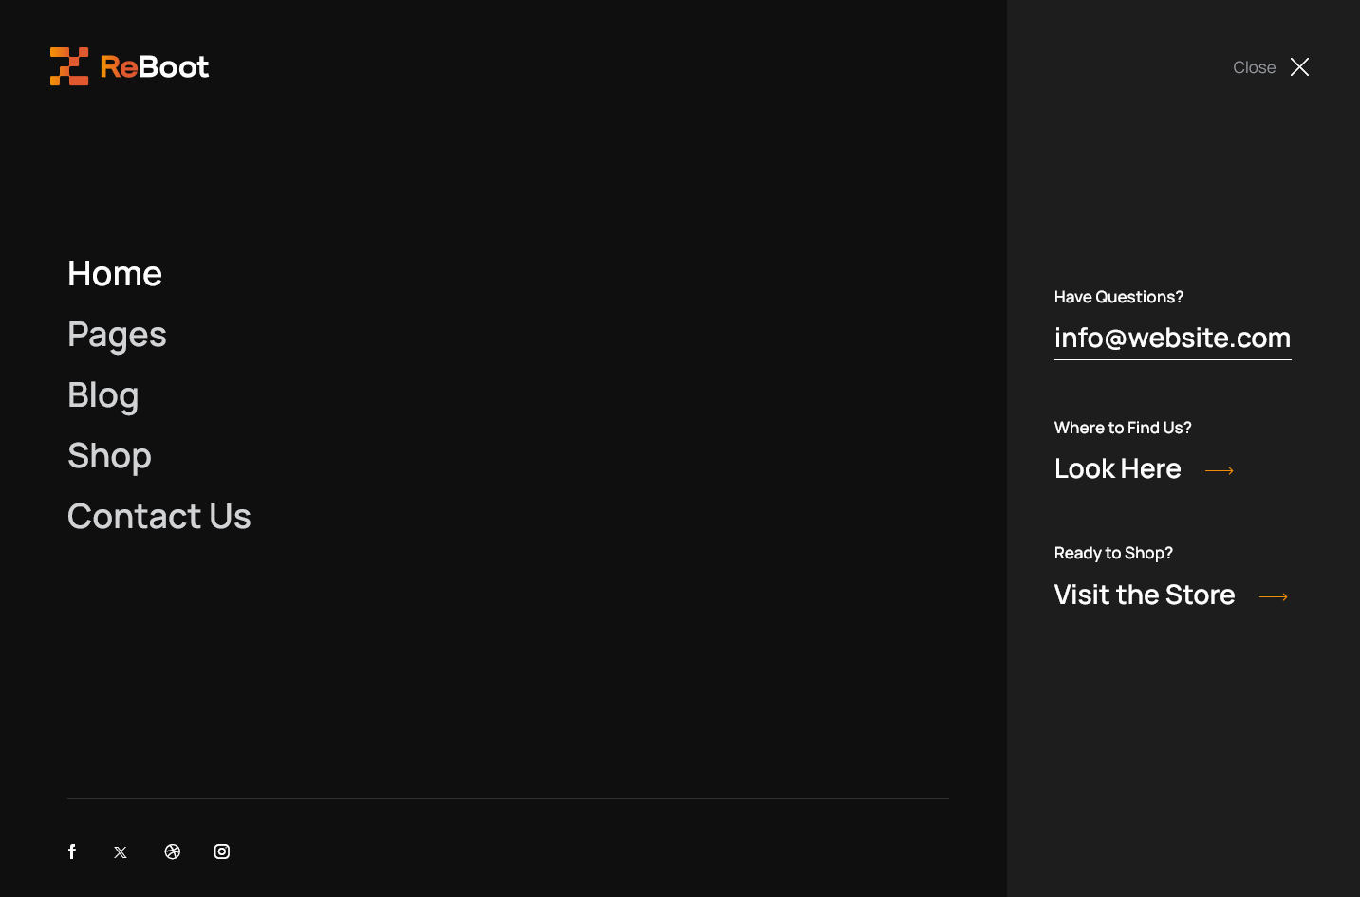Open the Instagram social icon
This screenshot has height=897, width=1360.
(222, 851)
